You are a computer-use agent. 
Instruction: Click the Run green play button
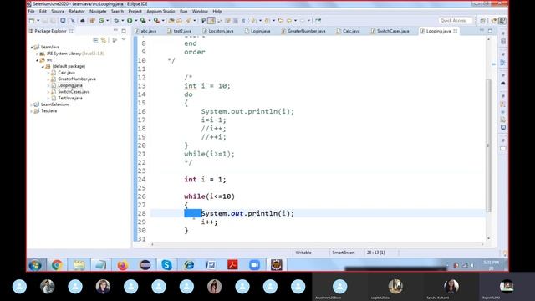[x=130, y=21]
